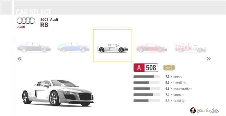Screen dimensions: 226x116
Task: Click the arrow beside the speed label
Action: (171, 76)
